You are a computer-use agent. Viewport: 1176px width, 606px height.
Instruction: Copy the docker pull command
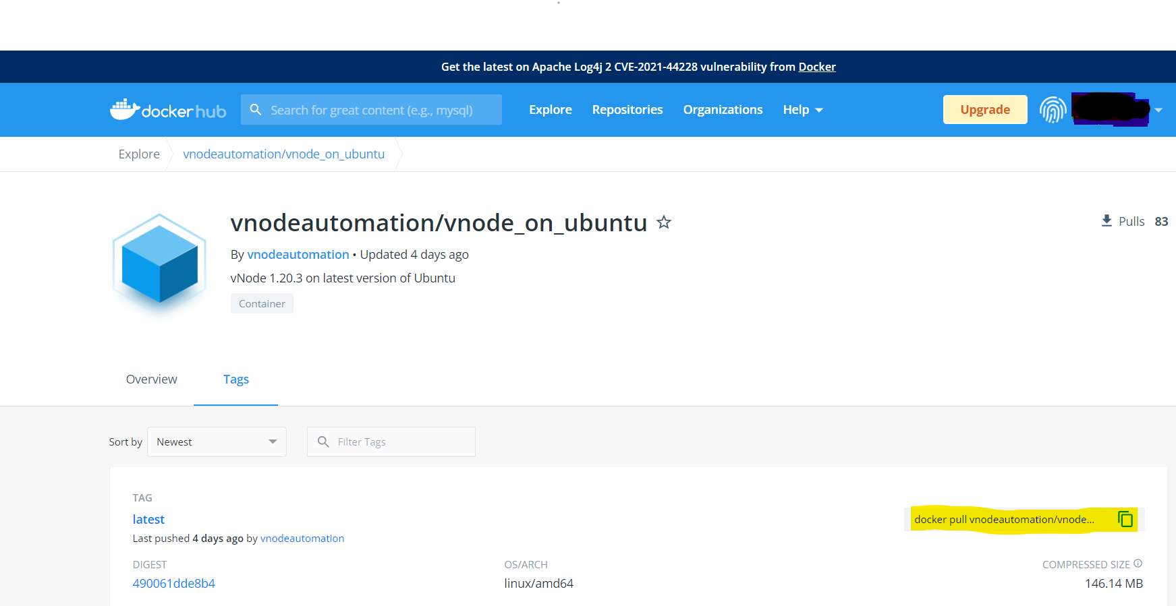pos(1125,519)
